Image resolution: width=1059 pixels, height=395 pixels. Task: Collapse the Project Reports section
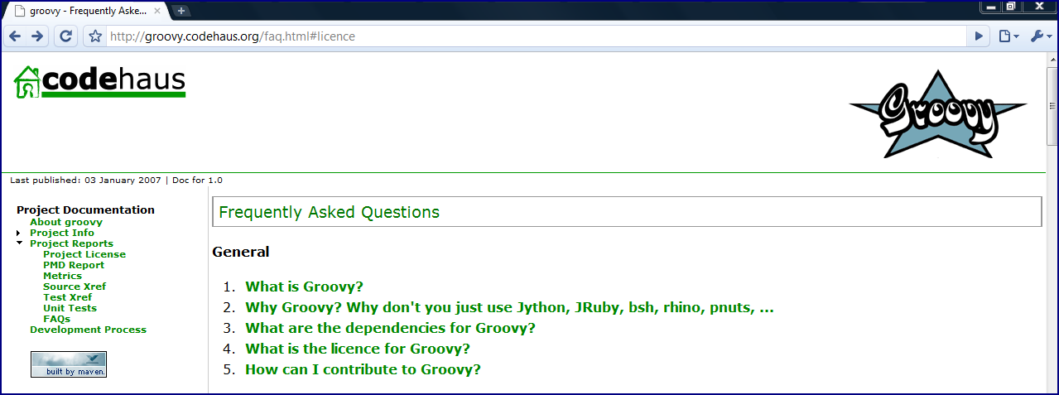coord(18,243)
